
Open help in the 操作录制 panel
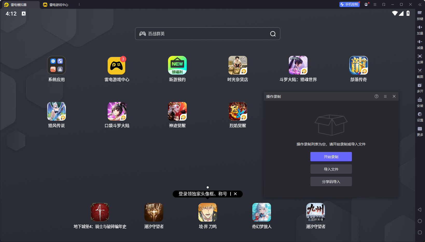[x=377, y=96]
